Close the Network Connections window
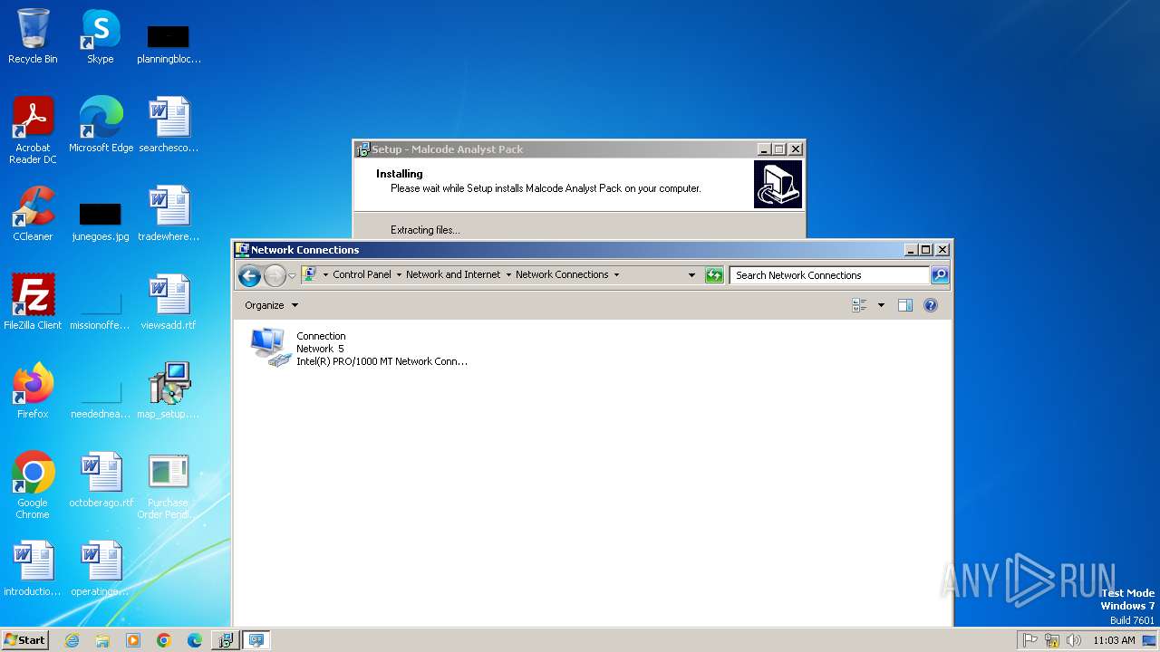 (942, 250)
